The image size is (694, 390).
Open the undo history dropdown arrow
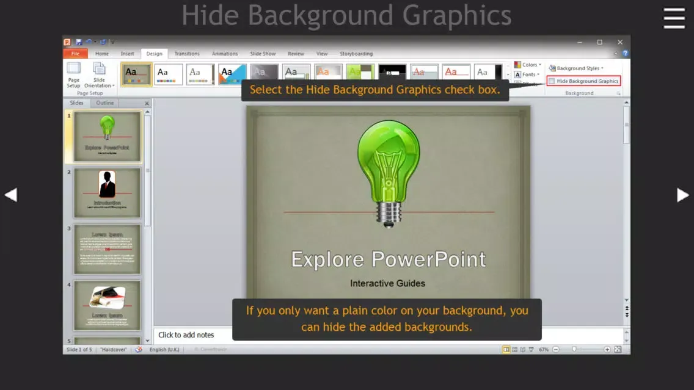coord(95,42)
